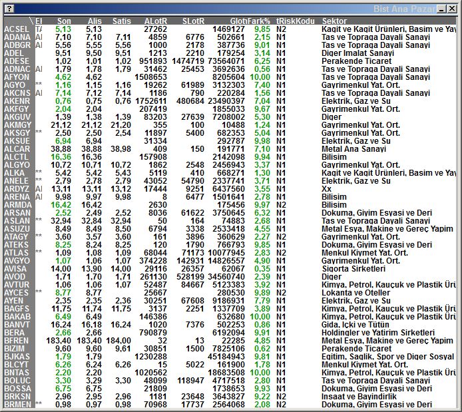
Task: Select the BNTAS ticker
Action: point(17,372)
